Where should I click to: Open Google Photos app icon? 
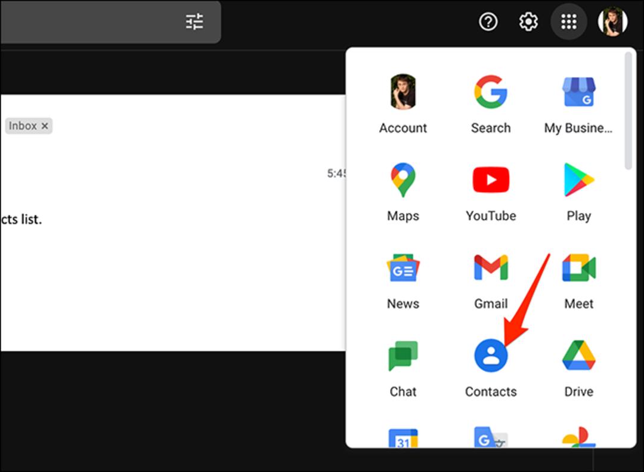tap(578, 437)
